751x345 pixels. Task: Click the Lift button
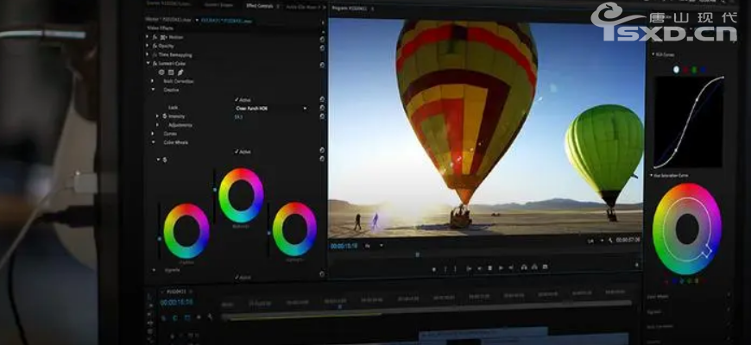click(x=523, y=267)
